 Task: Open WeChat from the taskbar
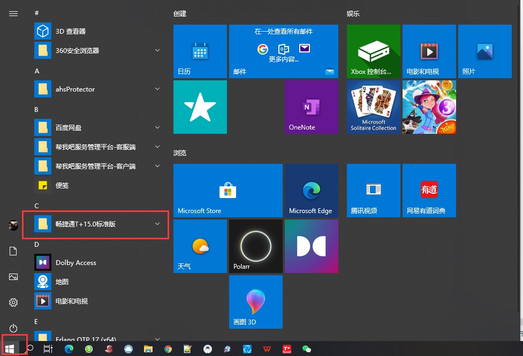306,349
